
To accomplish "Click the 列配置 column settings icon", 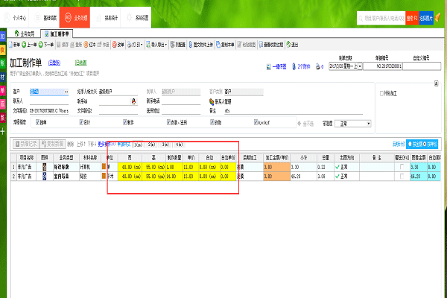I will [177, 45].
